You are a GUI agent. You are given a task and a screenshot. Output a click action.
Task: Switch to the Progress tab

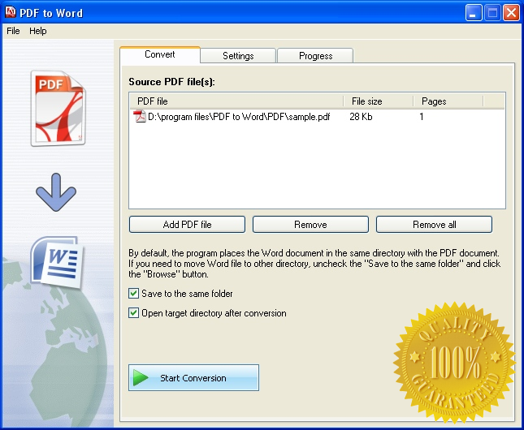click(x=315, y=56)
